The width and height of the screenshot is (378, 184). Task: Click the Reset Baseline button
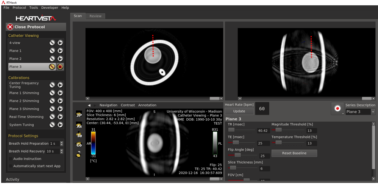pos(294,153)
